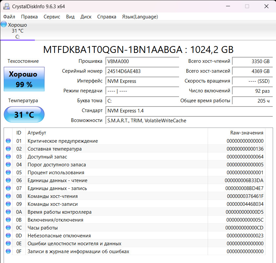Click status orb for Доступный запас row
Viewport: 276px width, 263px height.
tap(8, 156)
